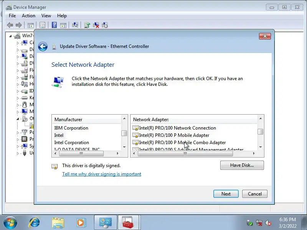Image resolution: width=307 pixels, height=230 pixels.
Task: Open Windows Explorer folder on taskbar
Action: coord(58,223)
